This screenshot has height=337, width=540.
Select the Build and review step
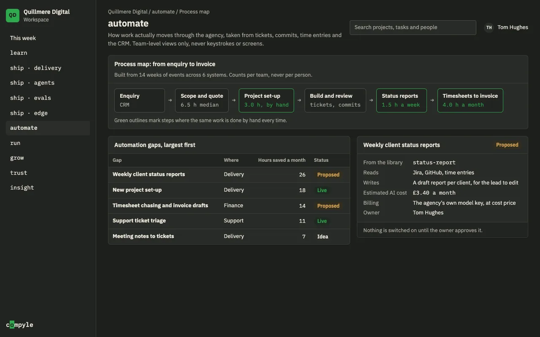(335, 100)
